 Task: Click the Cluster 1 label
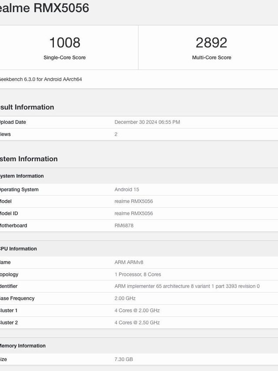click(9, 311)
